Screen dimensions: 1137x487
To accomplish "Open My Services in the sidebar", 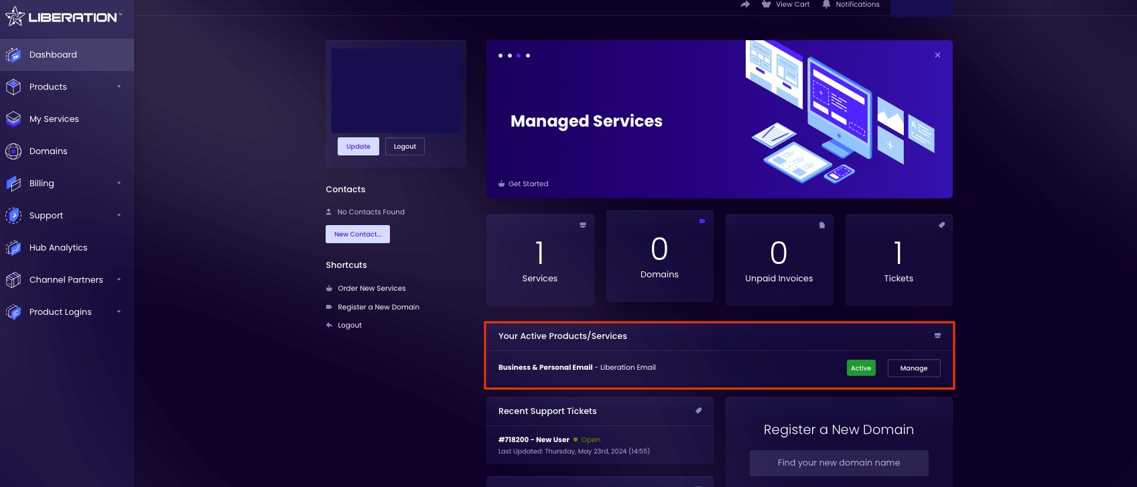I will point(67,119).
